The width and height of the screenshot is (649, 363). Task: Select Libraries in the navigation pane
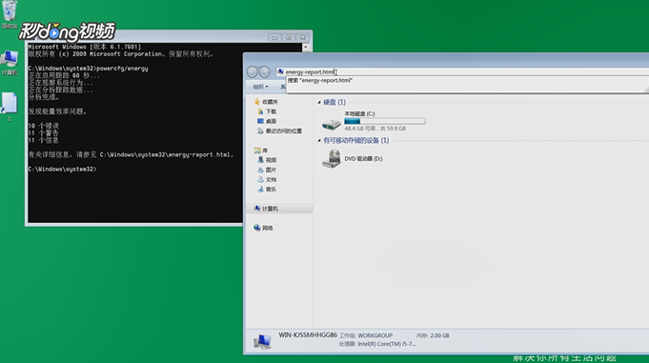[261, 151]
